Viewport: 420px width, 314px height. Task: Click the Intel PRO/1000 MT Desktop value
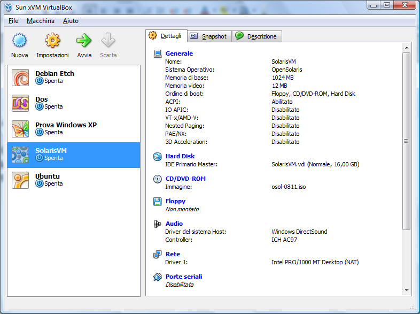coord(315,262)
